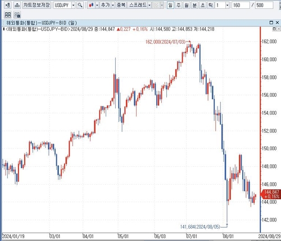Maximize the USDJPY chart panel
This screenshot has width=281, height=241.
coord(271,23)
